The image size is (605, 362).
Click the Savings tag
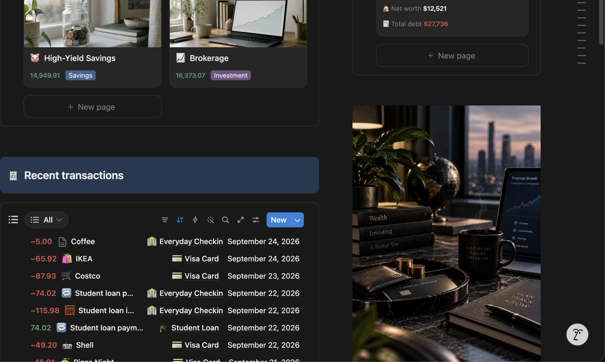click(x=80, y=75)
